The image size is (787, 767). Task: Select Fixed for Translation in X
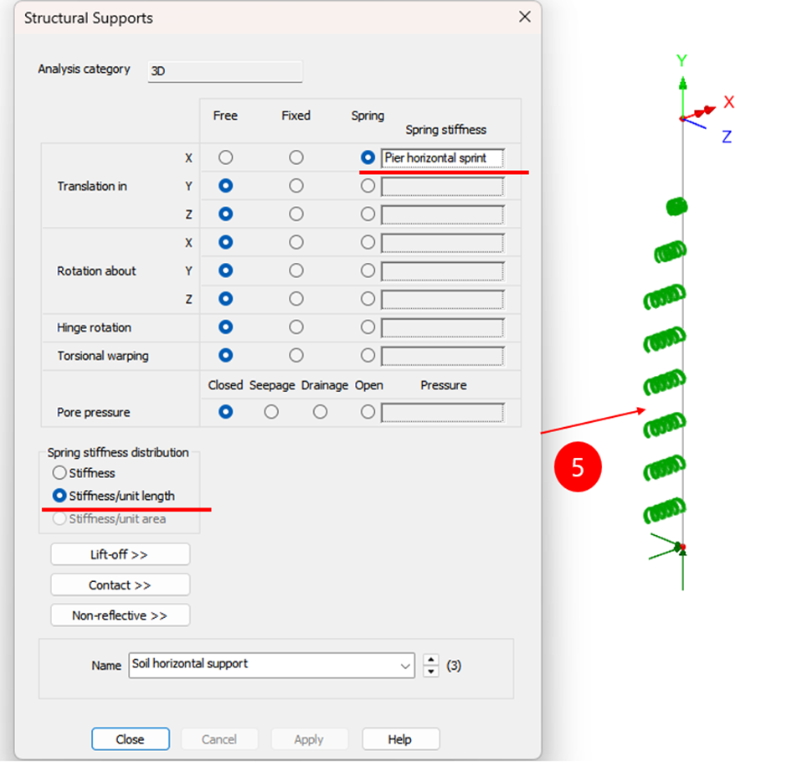tap(296, 157)
